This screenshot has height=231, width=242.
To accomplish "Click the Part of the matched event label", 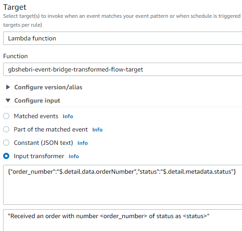I will [51, 129].
